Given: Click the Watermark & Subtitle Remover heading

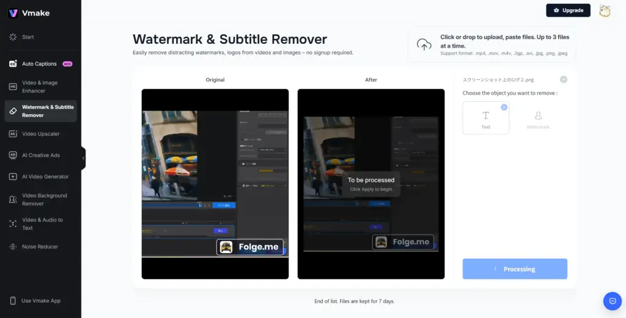Looking at the screenshot, I should click(230, 39).
